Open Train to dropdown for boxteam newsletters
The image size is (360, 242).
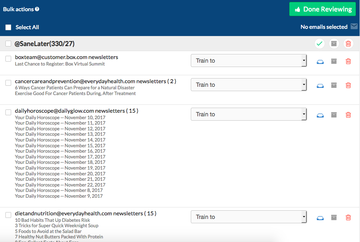[249, 60]
